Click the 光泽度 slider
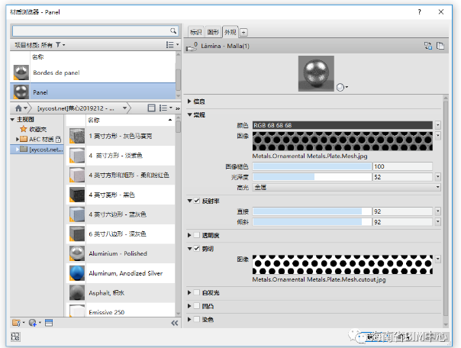The height and width of the screenshot is (348, 461). pyautogui.click(x=311, y=176)
